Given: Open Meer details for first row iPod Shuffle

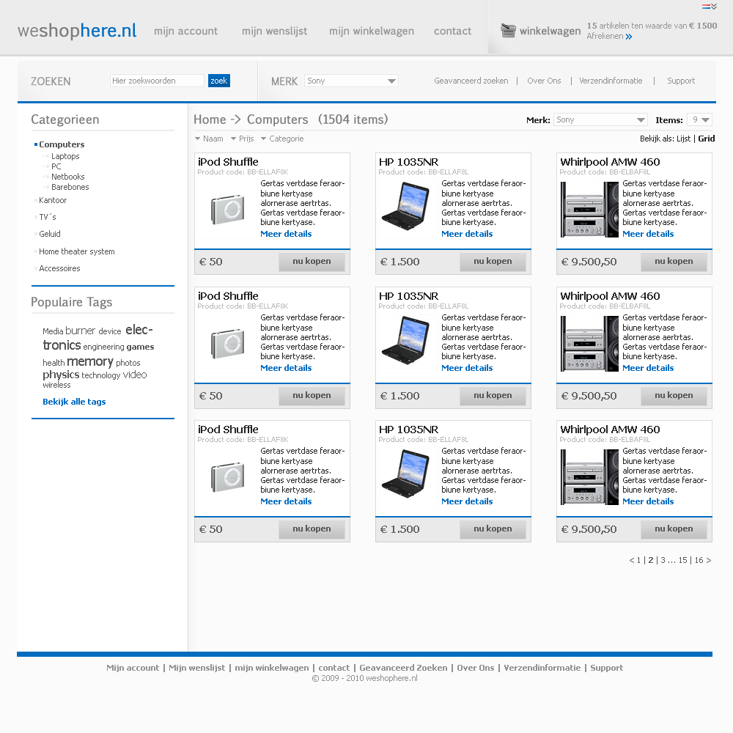Looking at the screenshot, I should 286,234.
